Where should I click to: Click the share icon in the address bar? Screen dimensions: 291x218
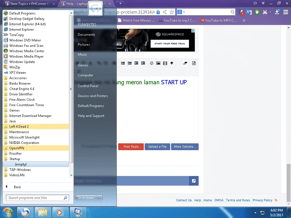point(165,12)
